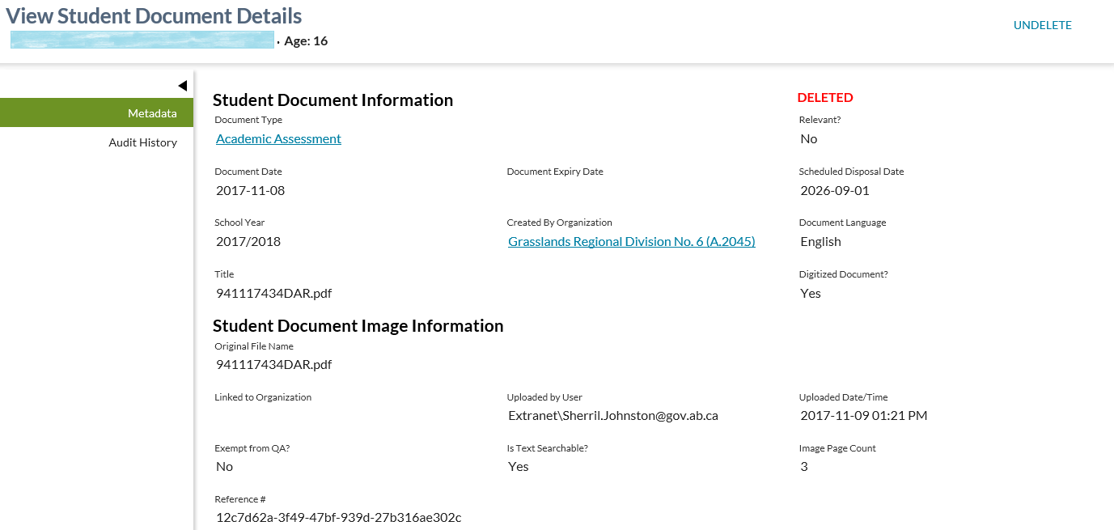Image resolution: width=1114 pixels, height=530 pixels.
Task: Click the View Student Document Details title
Action: [154, 15]
